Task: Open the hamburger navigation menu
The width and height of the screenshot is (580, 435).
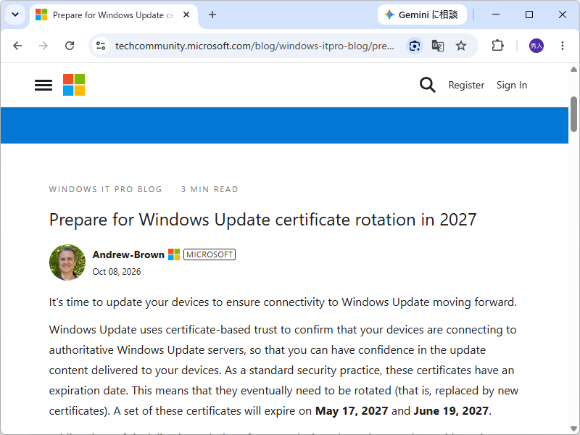Action: 43,85
